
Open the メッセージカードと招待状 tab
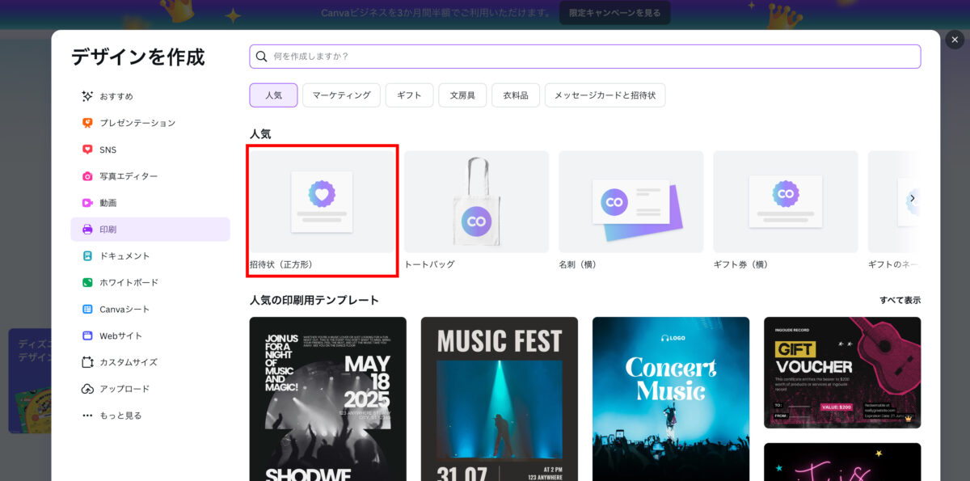605,95
